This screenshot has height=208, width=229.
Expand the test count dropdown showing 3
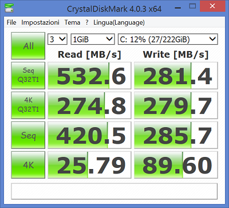(x=57, y=39)
